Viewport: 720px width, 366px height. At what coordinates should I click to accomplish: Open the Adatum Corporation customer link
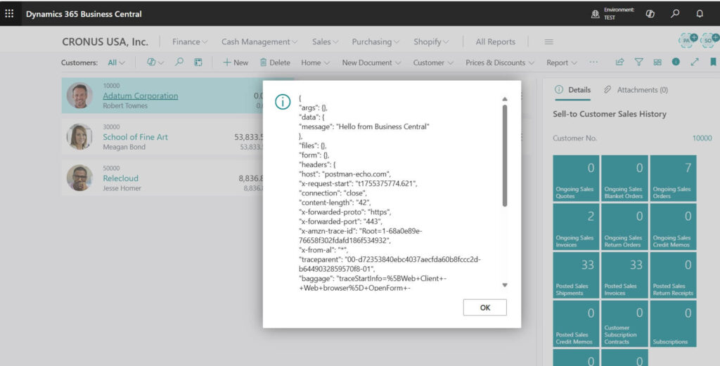140,96
